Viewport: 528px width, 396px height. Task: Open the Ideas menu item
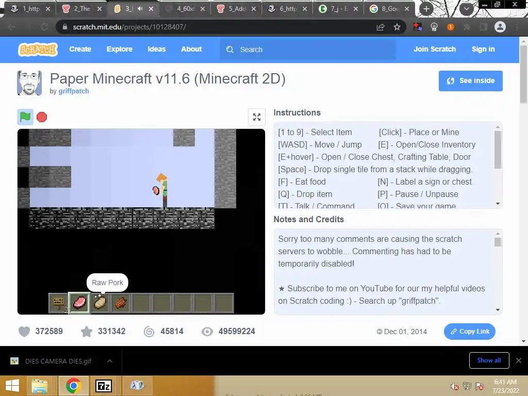tap(157, 49)
